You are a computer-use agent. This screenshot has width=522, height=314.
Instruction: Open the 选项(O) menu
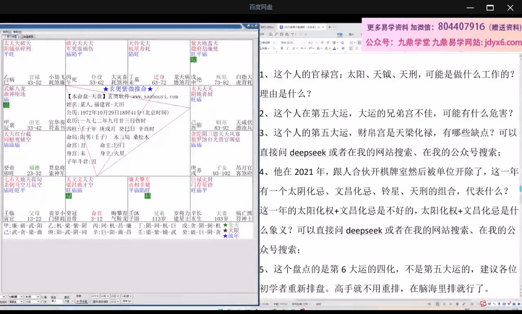[x=7, y=32]
